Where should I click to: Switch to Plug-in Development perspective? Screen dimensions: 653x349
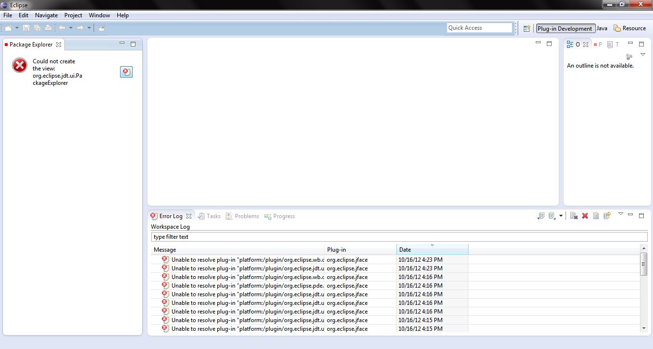(x=565, y=28)
